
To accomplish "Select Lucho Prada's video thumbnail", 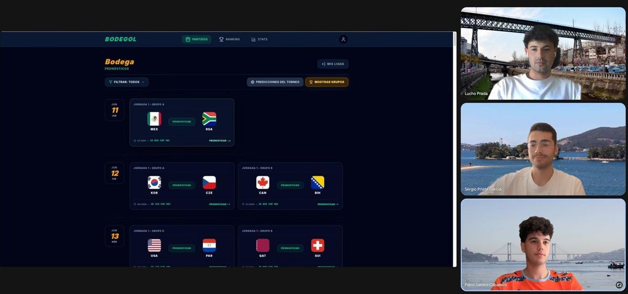I will tap(543, 53).
